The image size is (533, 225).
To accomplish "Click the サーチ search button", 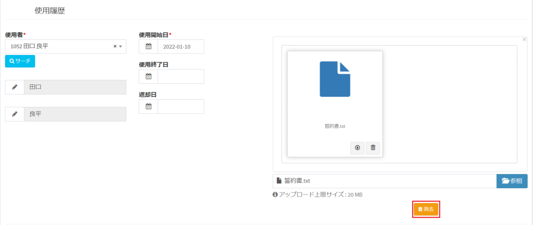I will click(20, 61).
